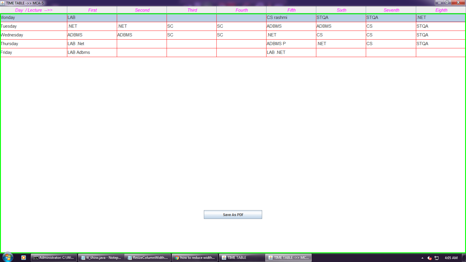Viewport: 466px width, 262px height.
Task: Open Chrome with the width search from the taskbar
Action: (x=195, y=257)
